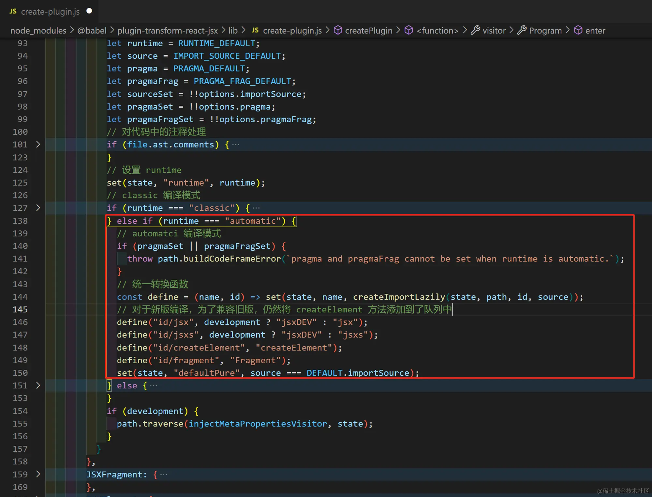Select the create-plugin.js editor tab
This screenshot has height=497, width=652.
point(50,12)
